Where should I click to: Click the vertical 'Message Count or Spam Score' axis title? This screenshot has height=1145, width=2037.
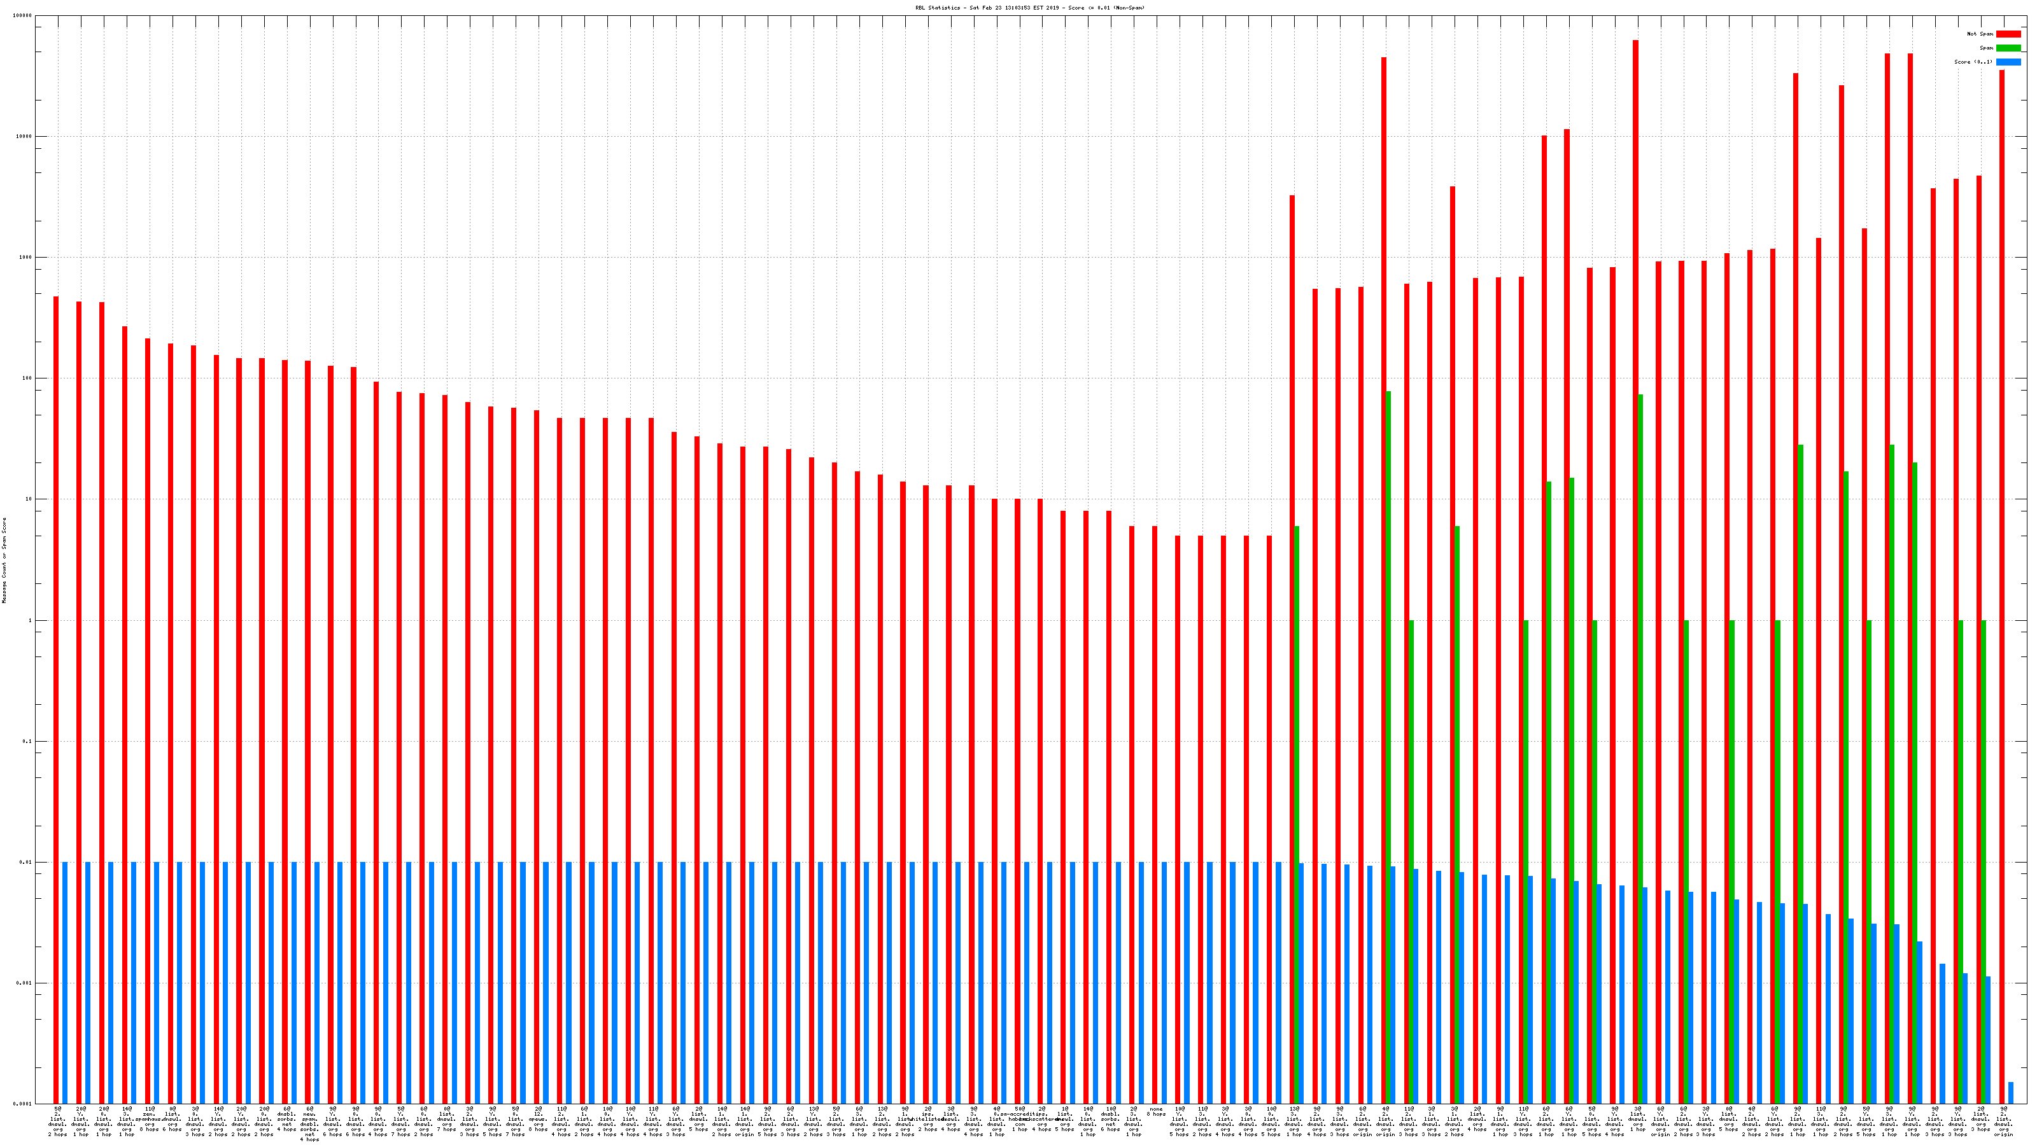pos(4,560)
